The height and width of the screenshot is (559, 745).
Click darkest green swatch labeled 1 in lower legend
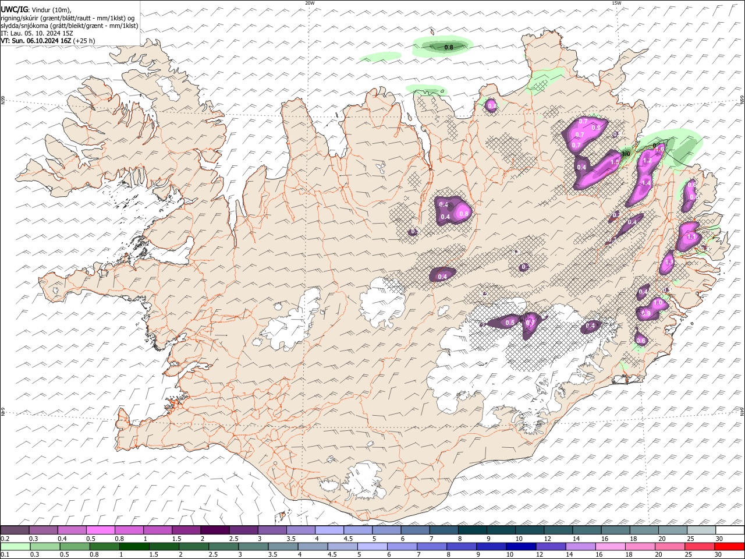(134, 547)
